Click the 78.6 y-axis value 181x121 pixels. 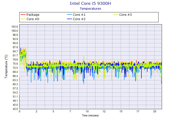15,60
